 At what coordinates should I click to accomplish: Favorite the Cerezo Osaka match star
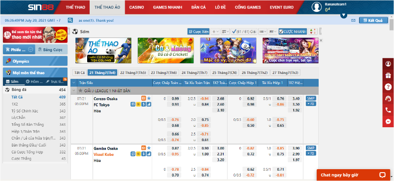coord(149,98)
